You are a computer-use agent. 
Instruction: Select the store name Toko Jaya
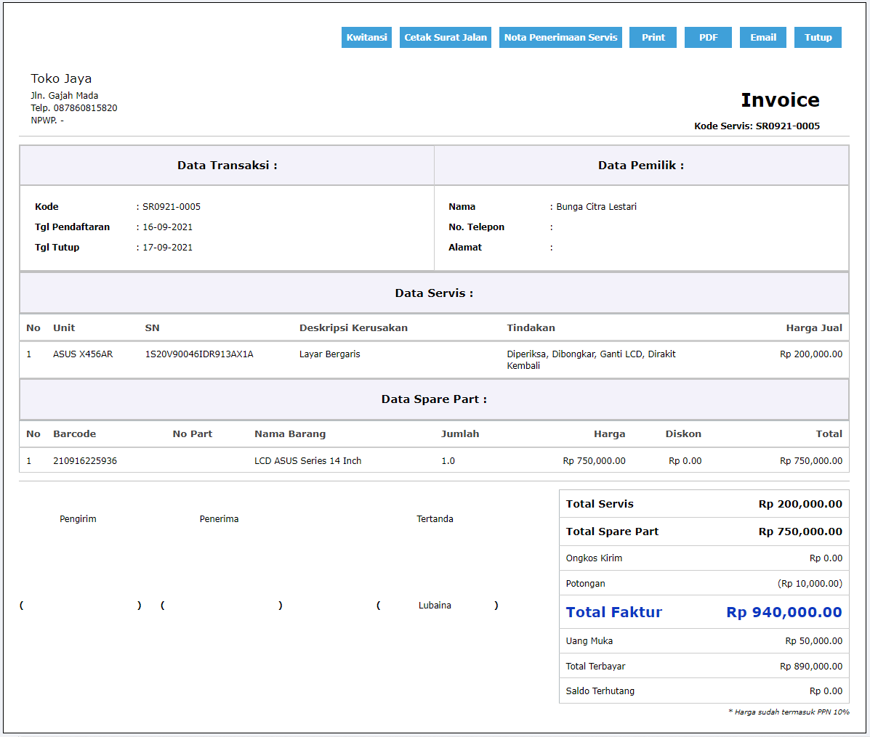[x=61, y=78]
